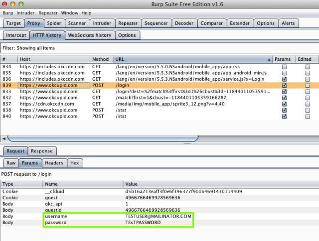Open the Response tab

coord(42,151)
